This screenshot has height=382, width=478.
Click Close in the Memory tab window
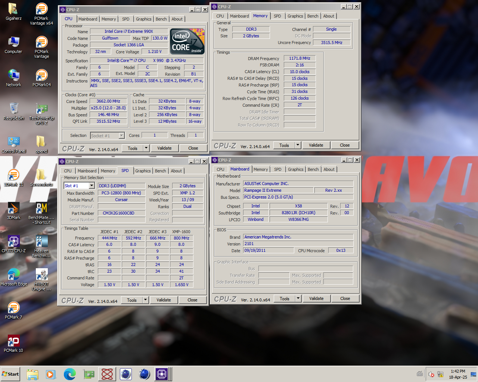click(345, 145)
